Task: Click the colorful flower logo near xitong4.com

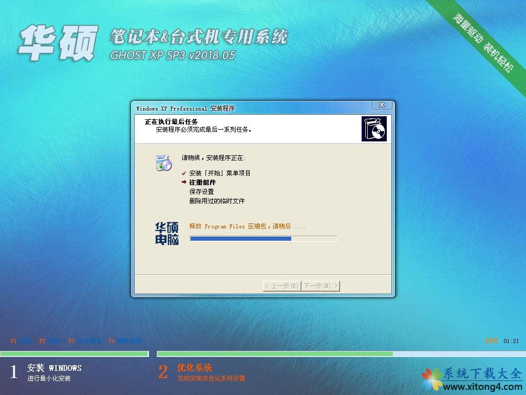Action: (431, 379)
